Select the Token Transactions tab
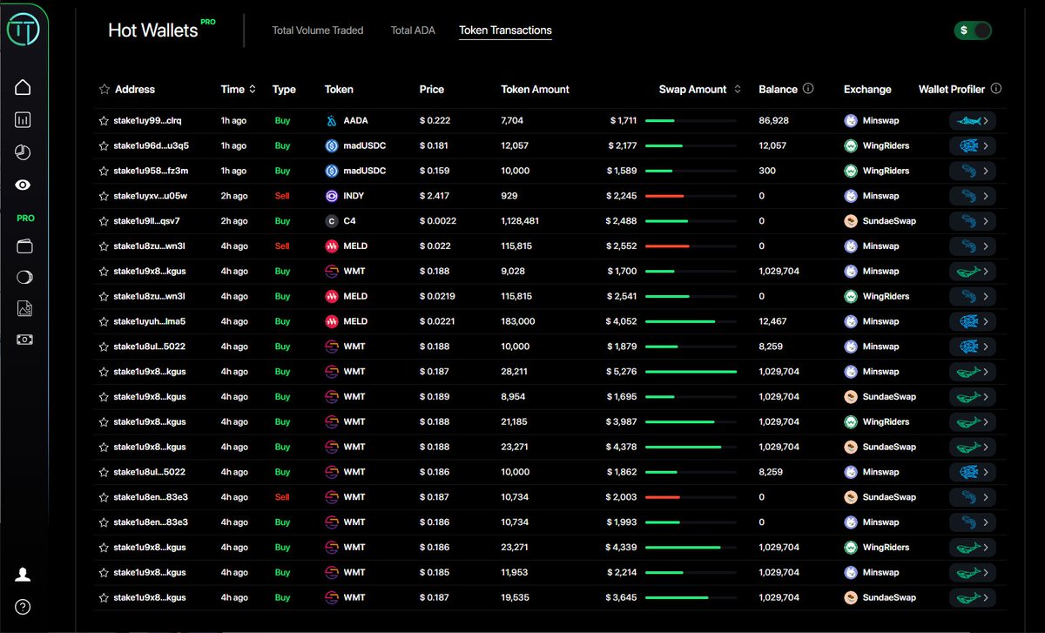This screenshot has width=1045, height=633. 505,30
